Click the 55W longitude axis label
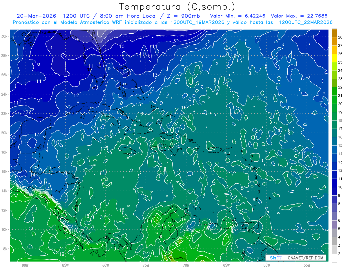Image resolution: width=348 pixels, height=269 pixels. click(x=307, y=265)
